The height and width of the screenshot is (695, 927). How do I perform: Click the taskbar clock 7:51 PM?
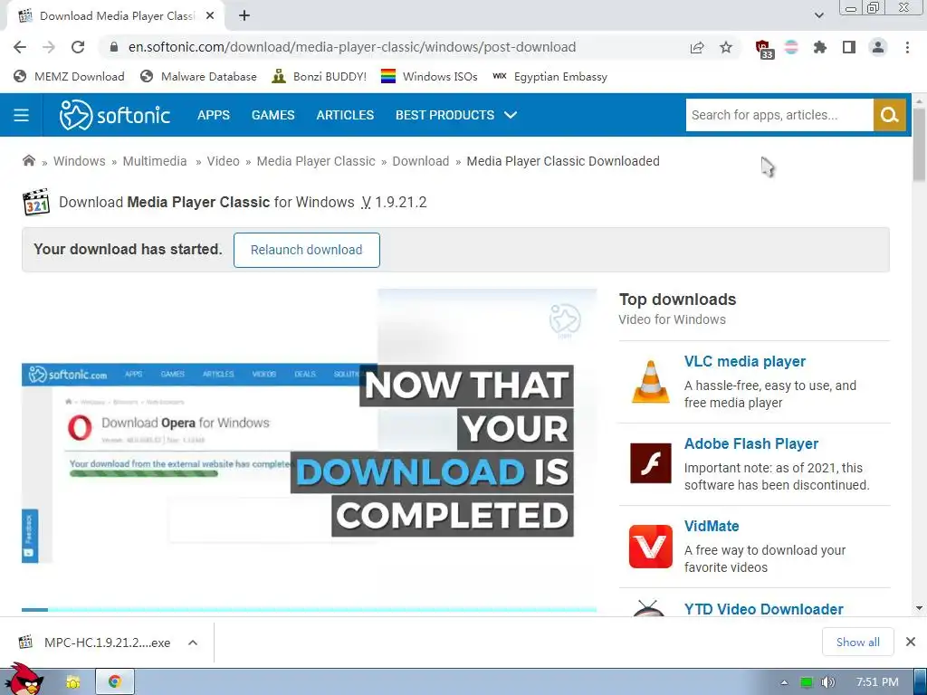point(876,682)
